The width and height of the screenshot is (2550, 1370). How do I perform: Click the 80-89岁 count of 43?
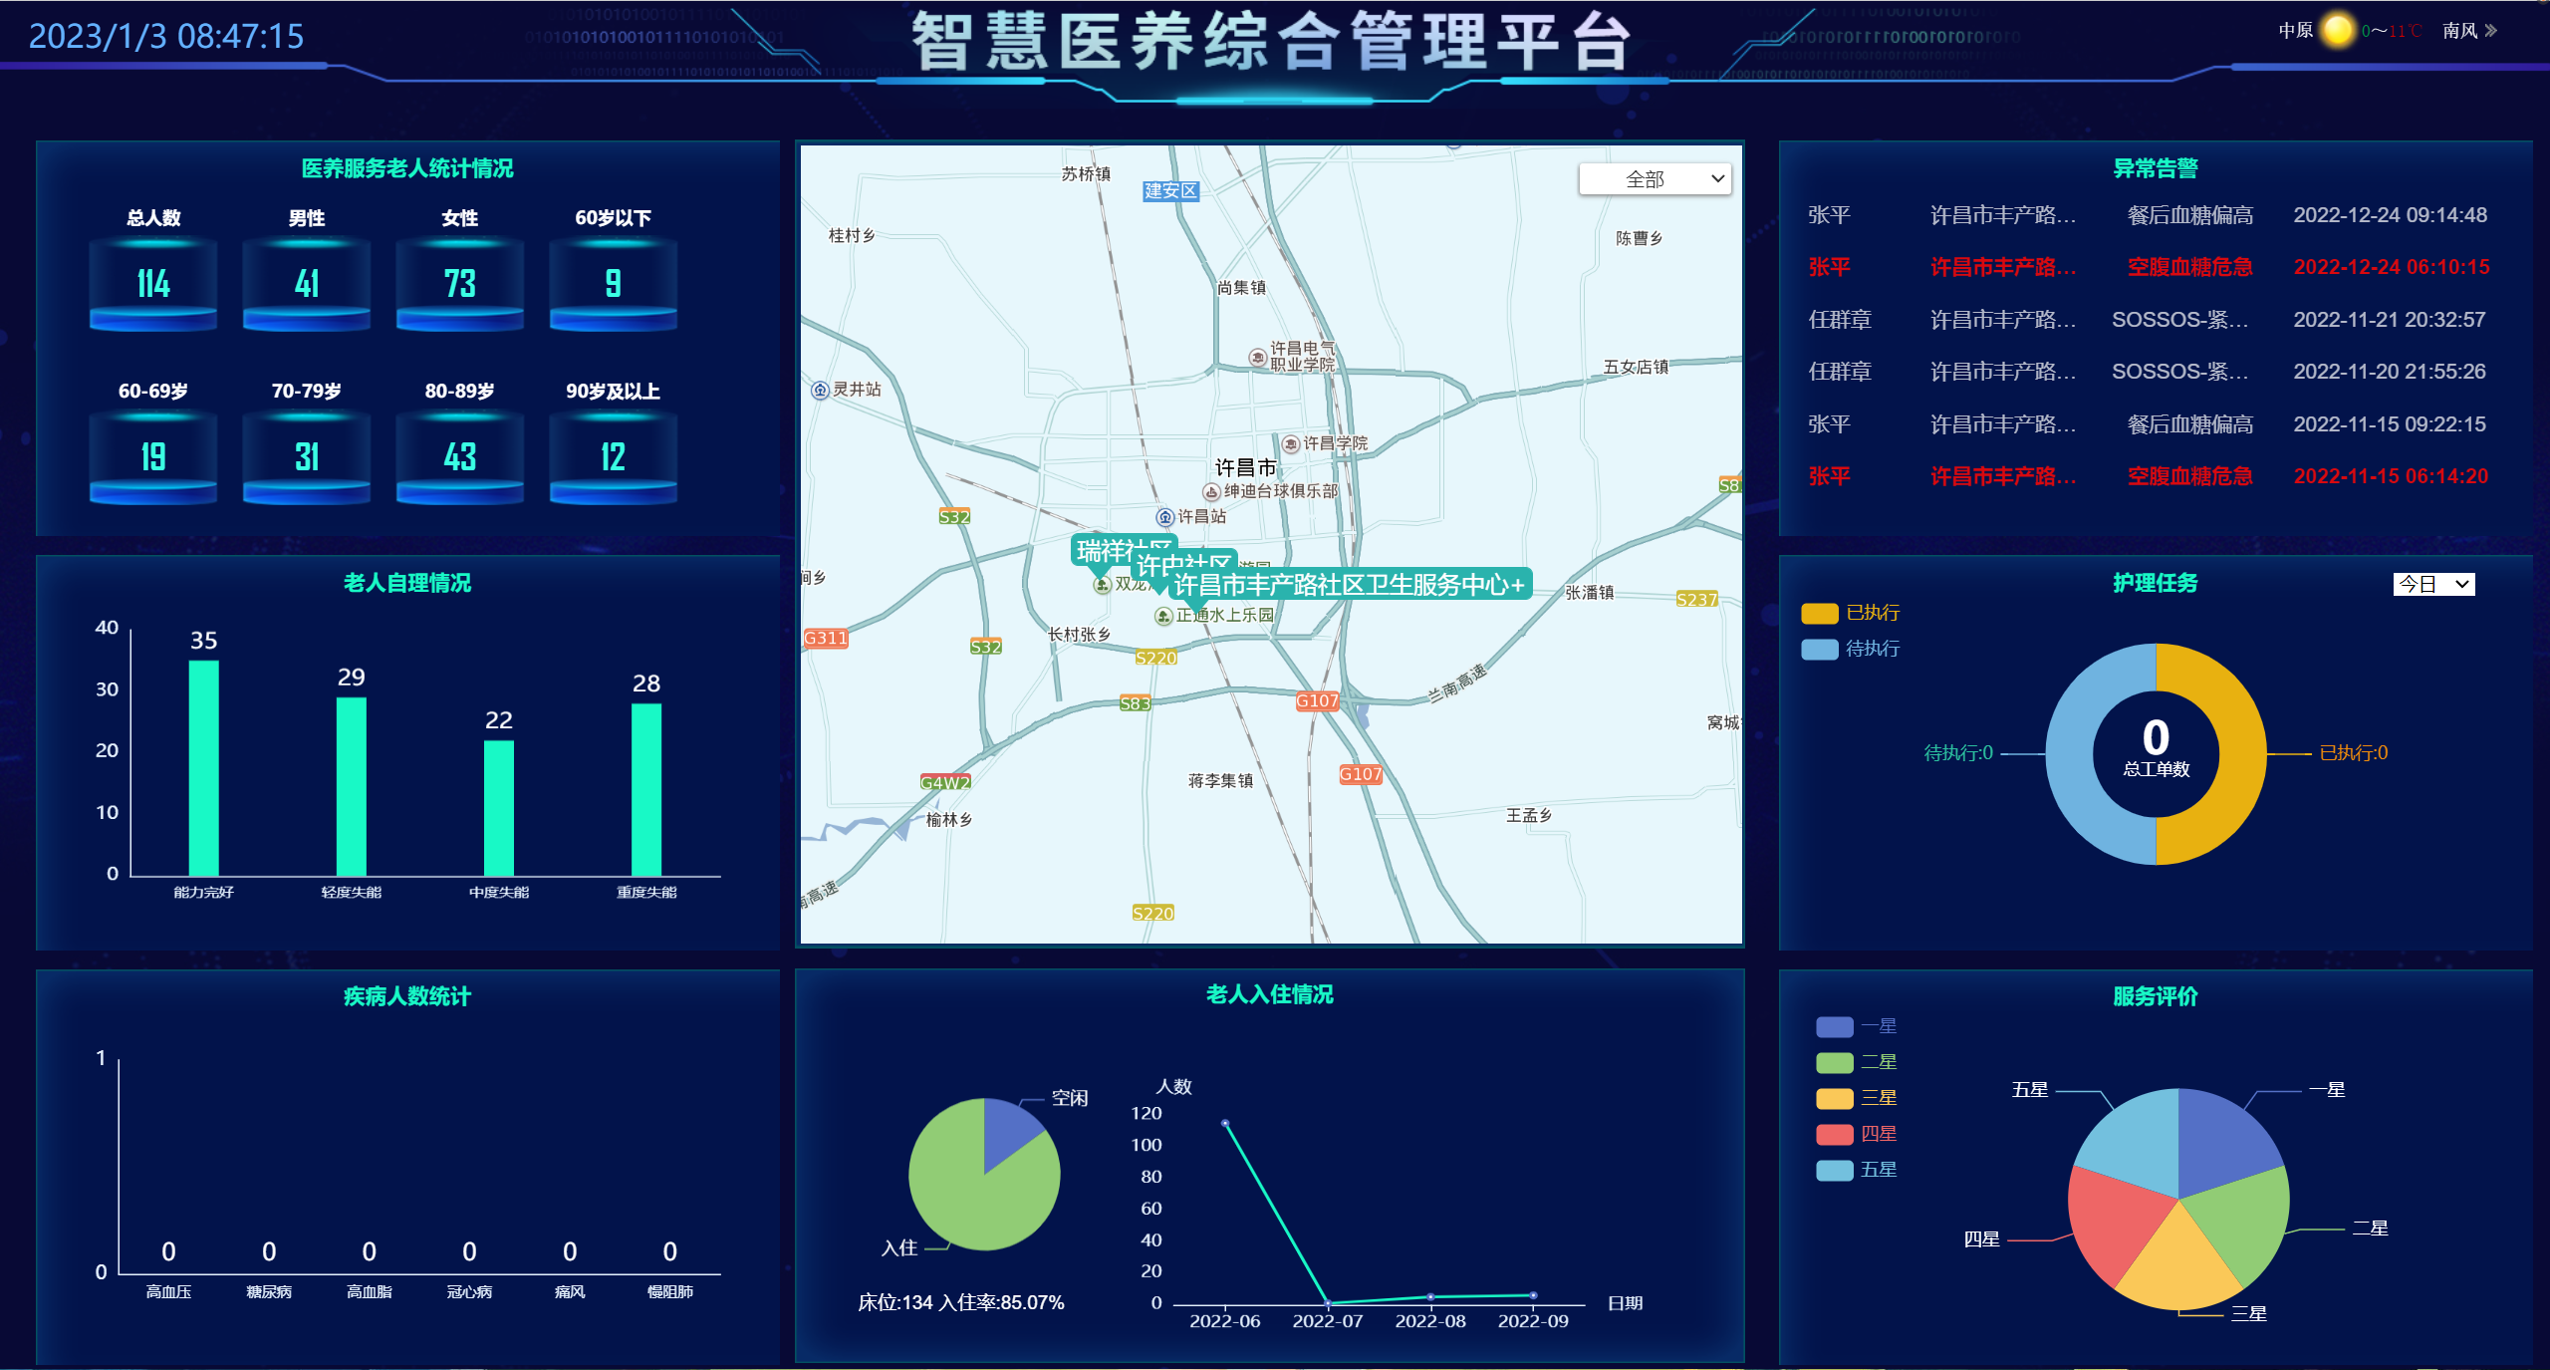pyautogui.click(x=460, y=457)
